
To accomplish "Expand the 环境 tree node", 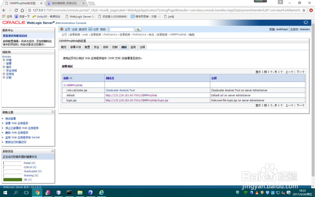I will [4, 60].
